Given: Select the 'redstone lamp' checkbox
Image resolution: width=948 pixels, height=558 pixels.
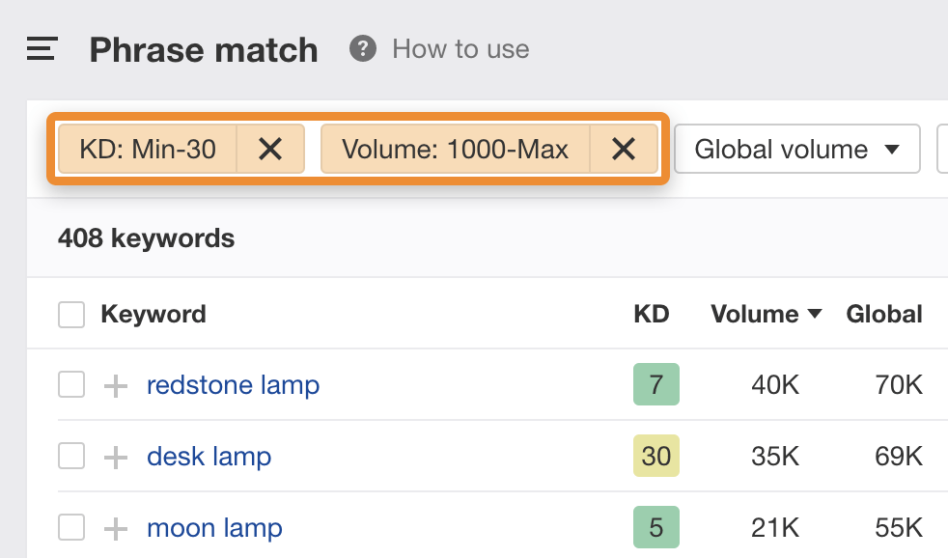Looking at the screenshot, I should tap(70, 384).
